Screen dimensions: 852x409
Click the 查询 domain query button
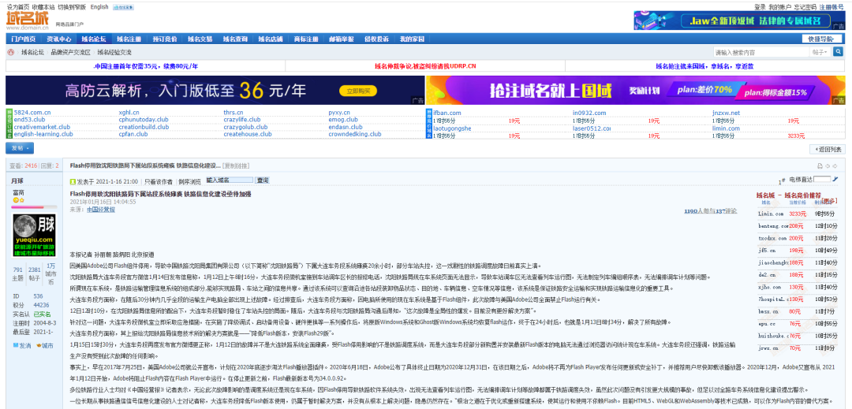point(263,180)
